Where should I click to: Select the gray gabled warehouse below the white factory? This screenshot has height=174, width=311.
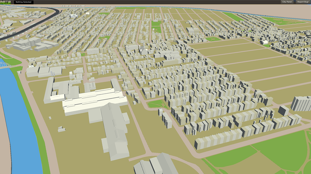[x=114, y=129]
